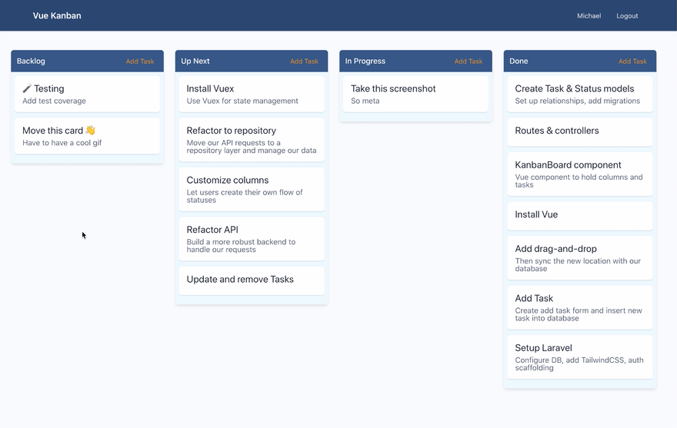Add Task to Backlog column

(140, 61)
